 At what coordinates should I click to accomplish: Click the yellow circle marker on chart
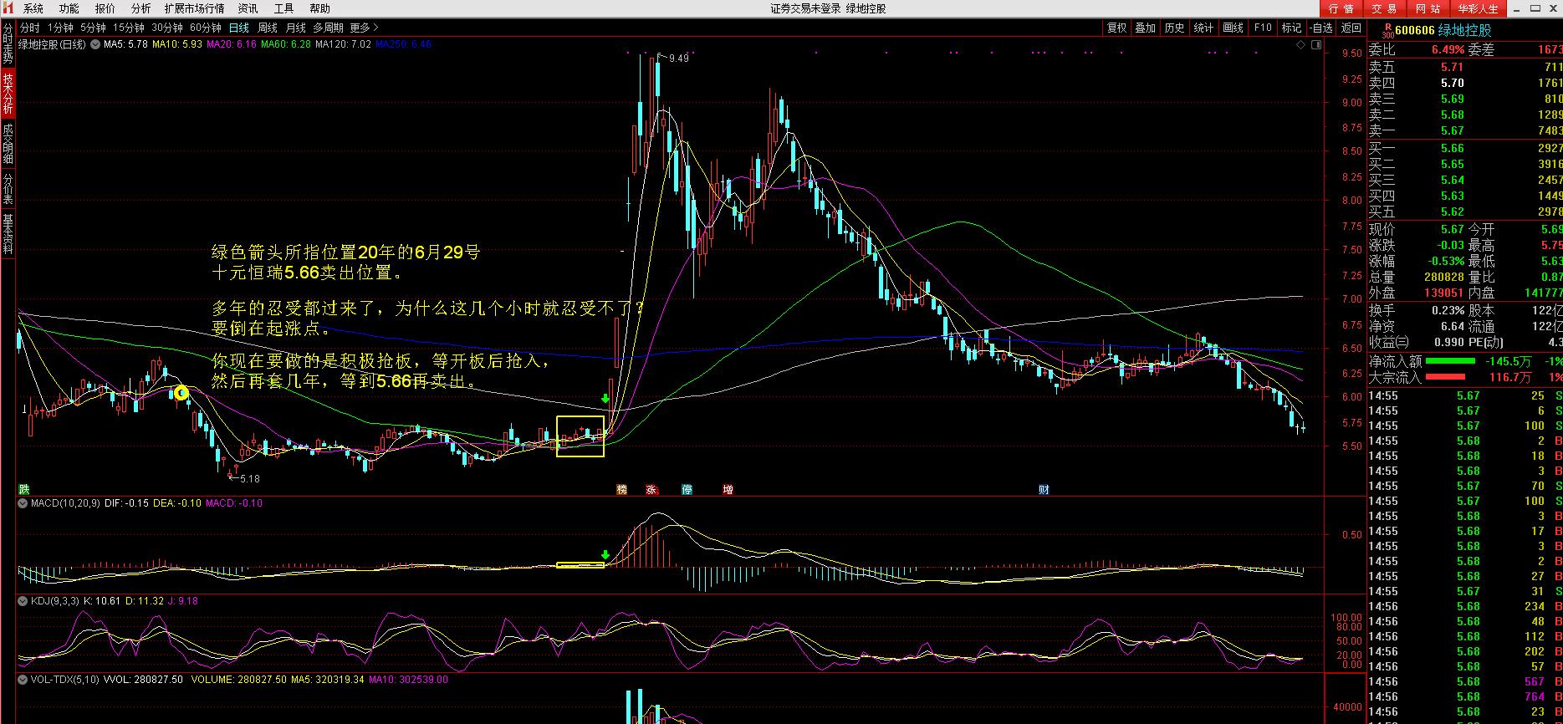point(181,392)
